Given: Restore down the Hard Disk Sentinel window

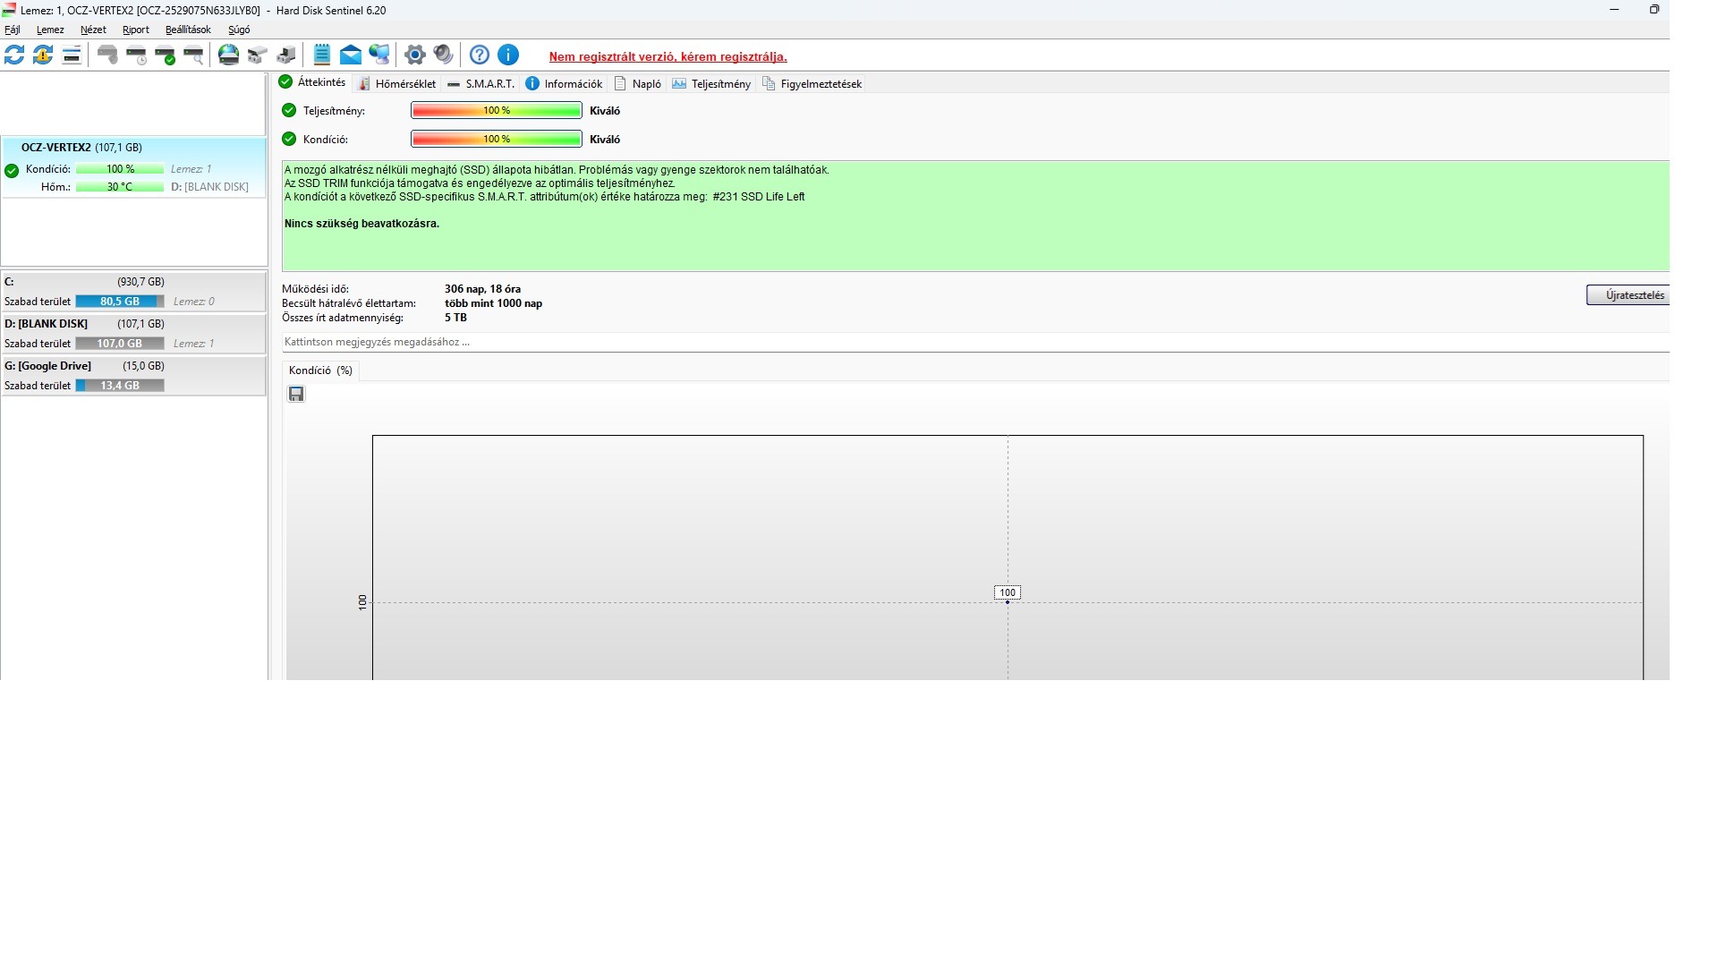Looking at the screenshot, I should [1654, 10].
